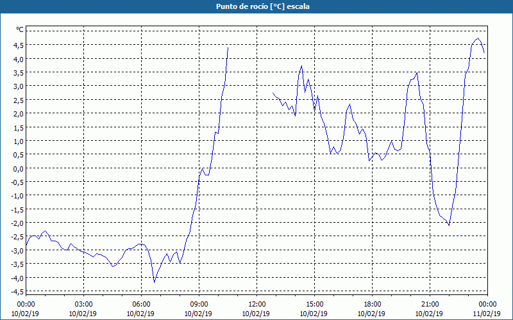The width and height of the screenshot is (513, 320).
Task: Select the -2,0 y-axis label
Action: [x=18, y=223]
